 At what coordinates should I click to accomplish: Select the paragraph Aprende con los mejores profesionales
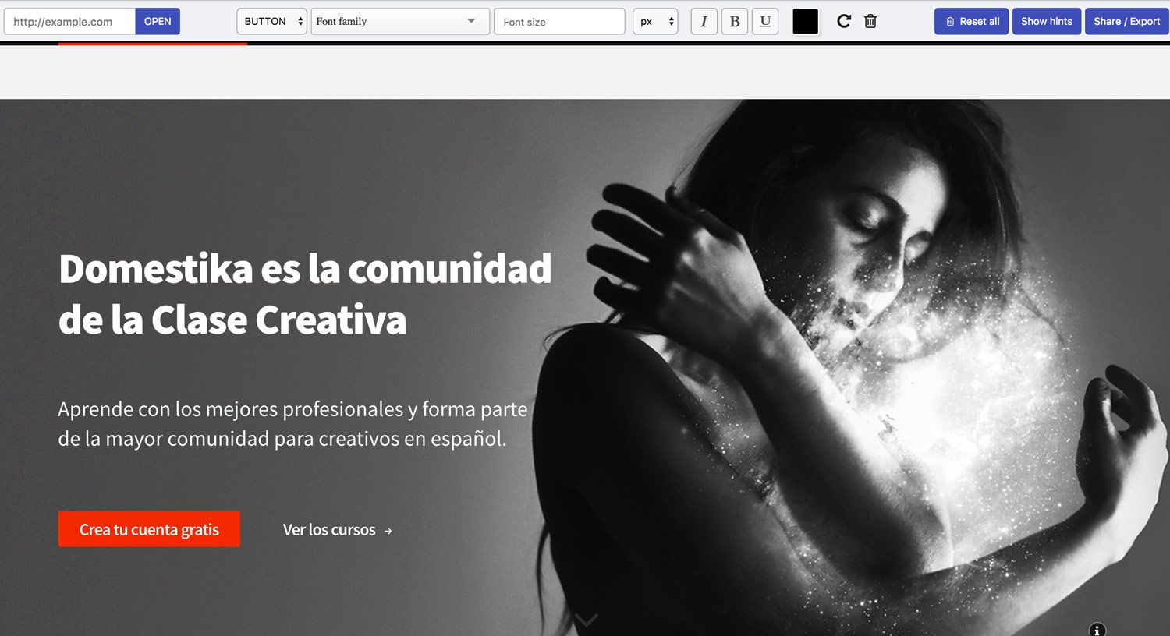pyautogui.click(x=292, y=424)
